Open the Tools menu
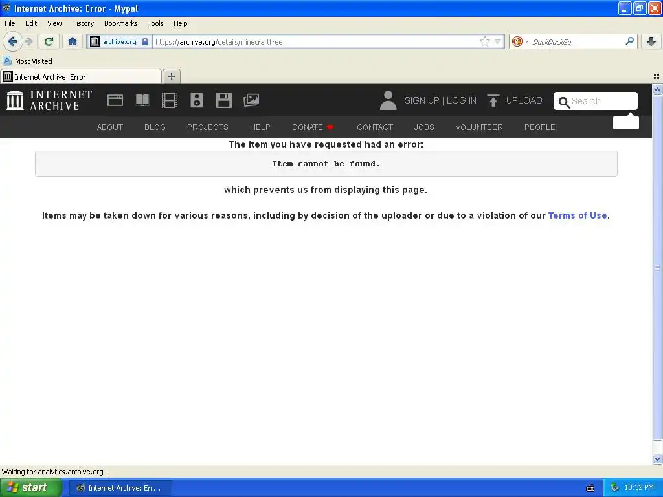 (x=155, y=23)
